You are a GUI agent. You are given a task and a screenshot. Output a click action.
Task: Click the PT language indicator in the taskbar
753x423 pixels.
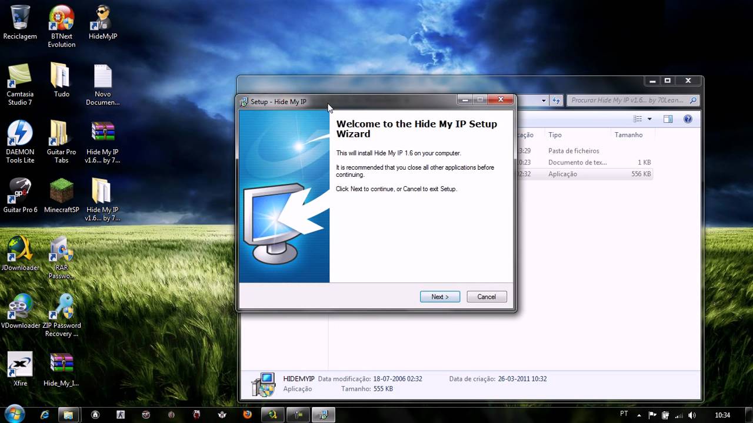(x=624, y=414)
